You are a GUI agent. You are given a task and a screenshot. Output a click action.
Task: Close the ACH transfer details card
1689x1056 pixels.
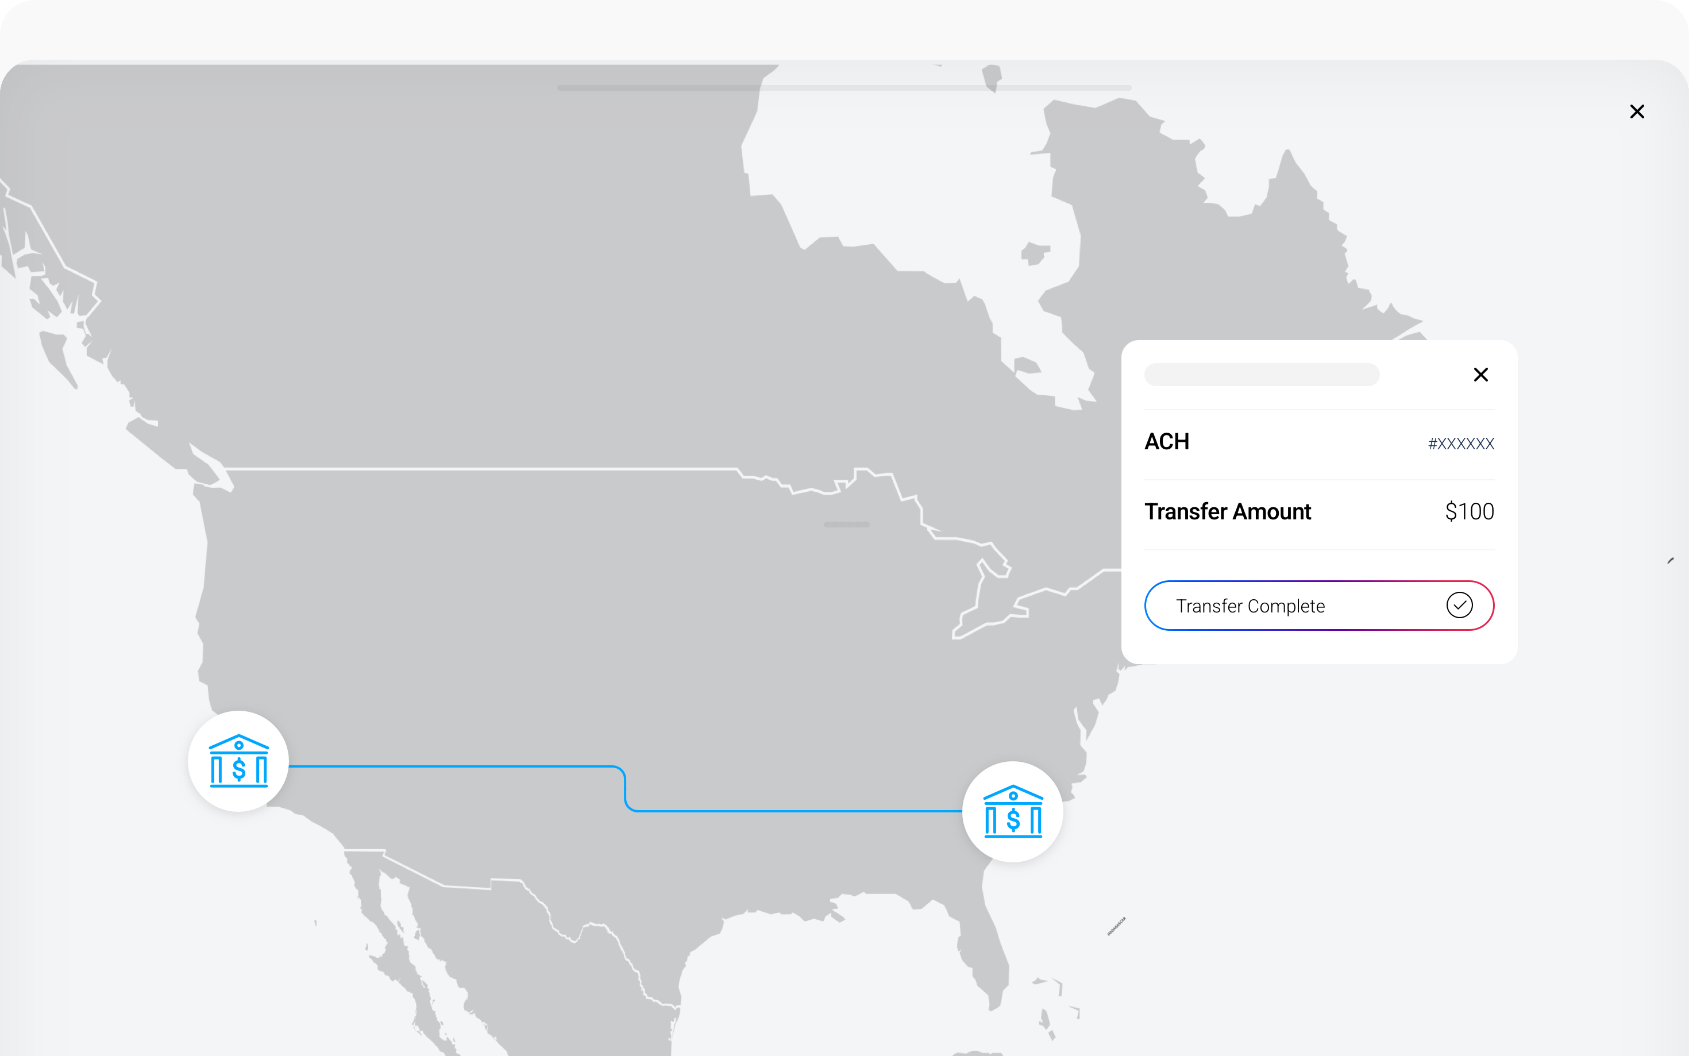point(1480,375)
